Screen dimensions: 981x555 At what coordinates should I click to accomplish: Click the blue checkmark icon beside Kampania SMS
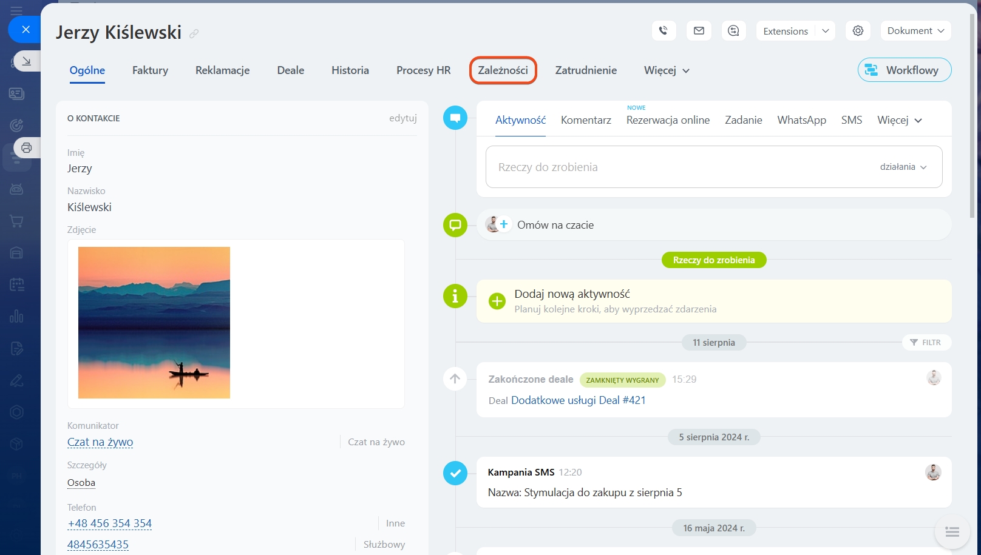(x=455, y=473)
